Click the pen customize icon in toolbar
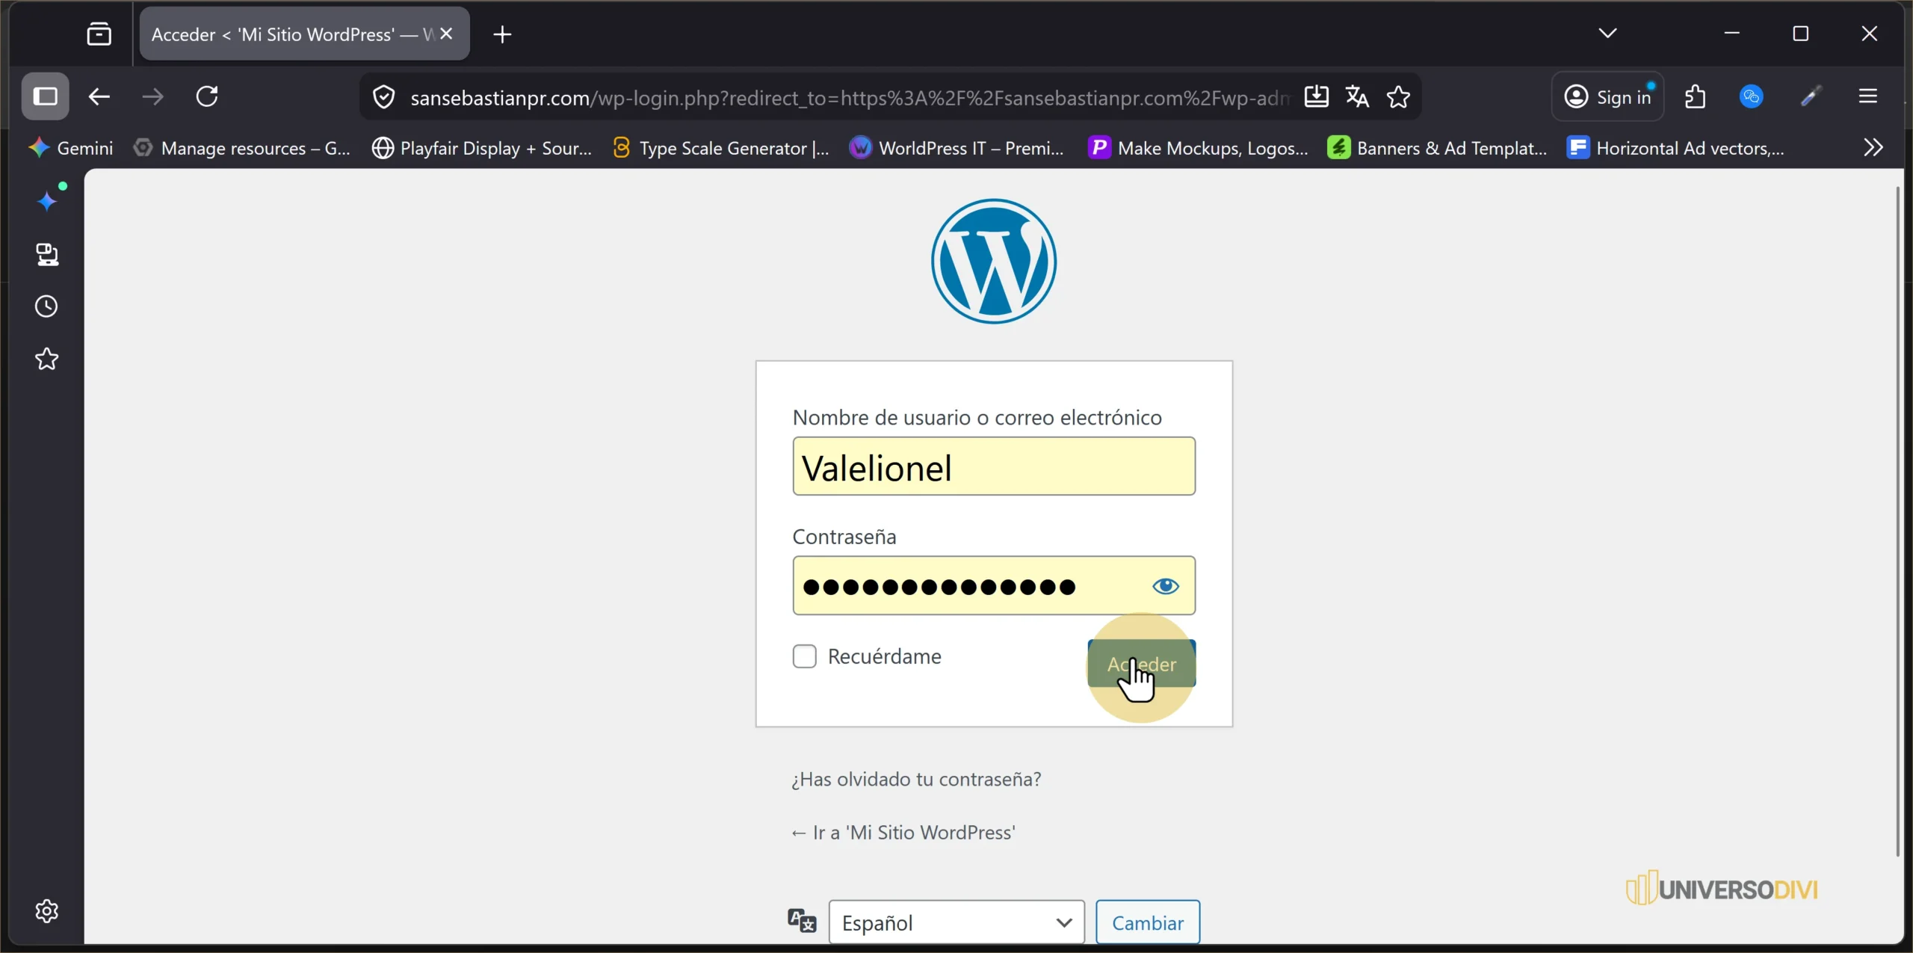Viewport: 1913px width, 953px height. tap(1810, 96)
